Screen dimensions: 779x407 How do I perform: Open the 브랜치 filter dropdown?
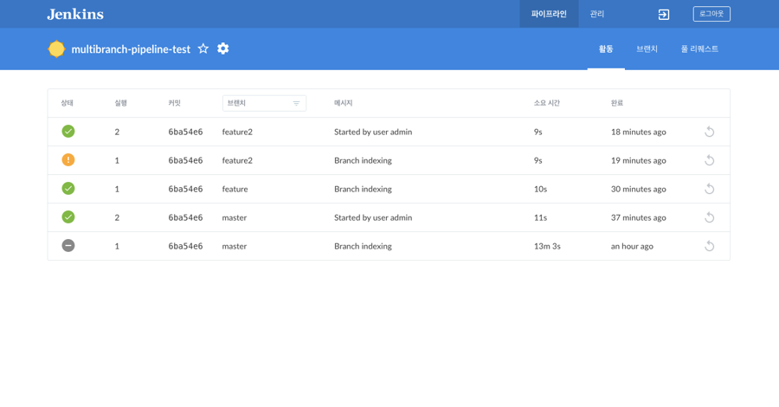pos(264,103)
